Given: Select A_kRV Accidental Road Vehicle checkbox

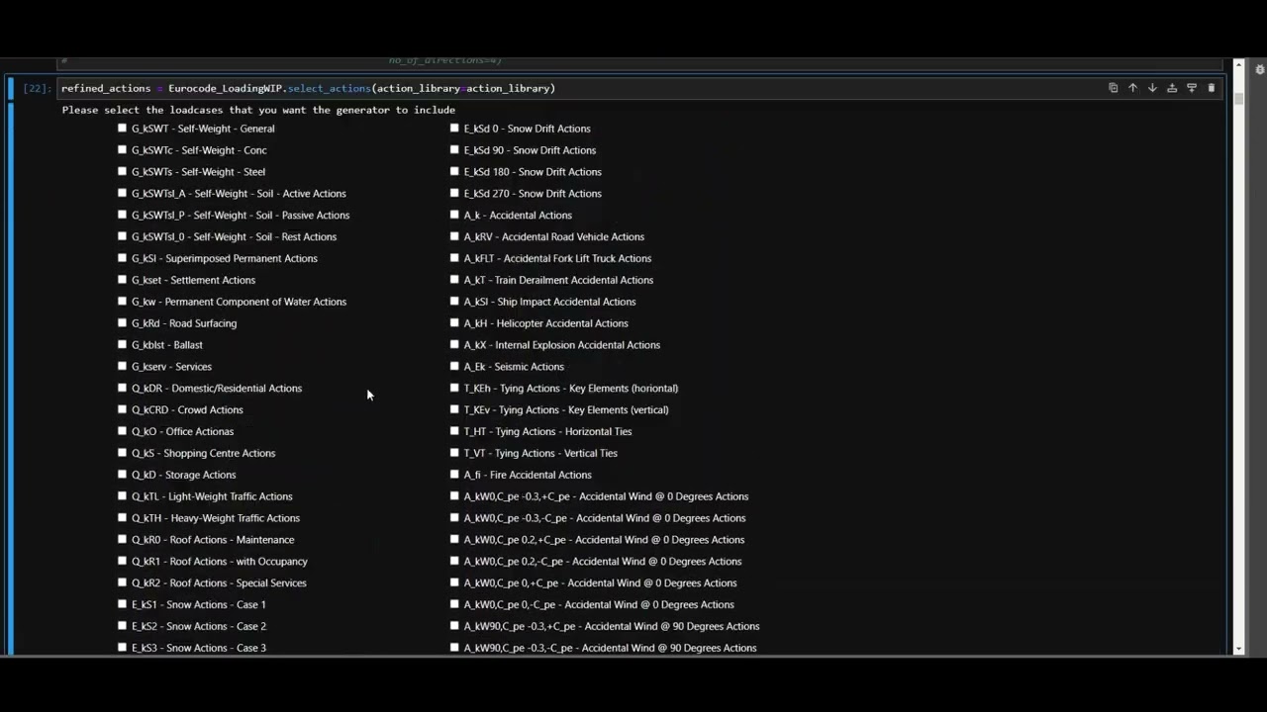Looking at the screenshot, I should tap(454, 236).
